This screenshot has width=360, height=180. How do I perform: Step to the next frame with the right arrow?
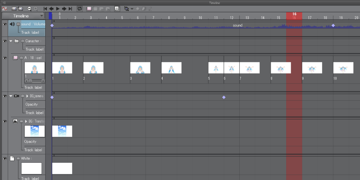[x=64, y=8]
